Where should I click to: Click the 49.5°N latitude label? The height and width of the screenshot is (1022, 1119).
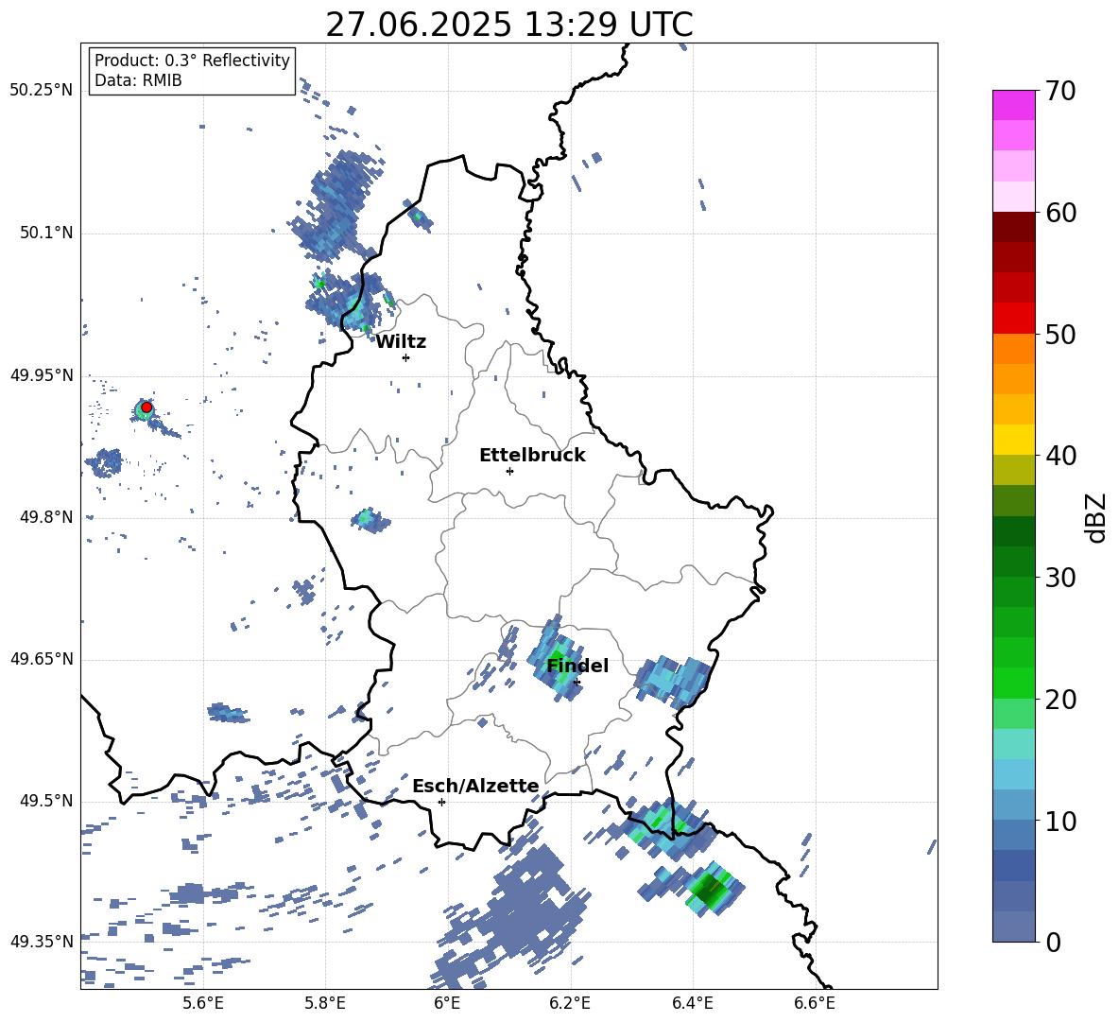pos(45,801)
